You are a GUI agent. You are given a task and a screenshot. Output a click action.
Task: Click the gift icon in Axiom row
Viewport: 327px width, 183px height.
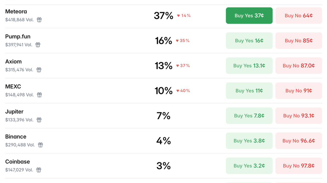(39, 70)
